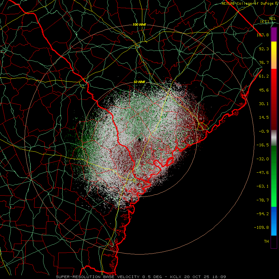The height and width of the screenshot is (279, 279).
Task: Click the 100 NMI range ring label
Action: pyautogui.click(x=139, y=24)
